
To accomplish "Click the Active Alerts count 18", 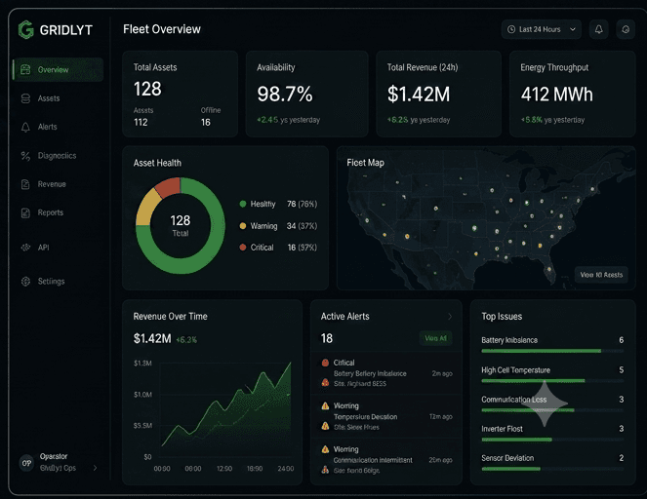I will pos(327,338).
